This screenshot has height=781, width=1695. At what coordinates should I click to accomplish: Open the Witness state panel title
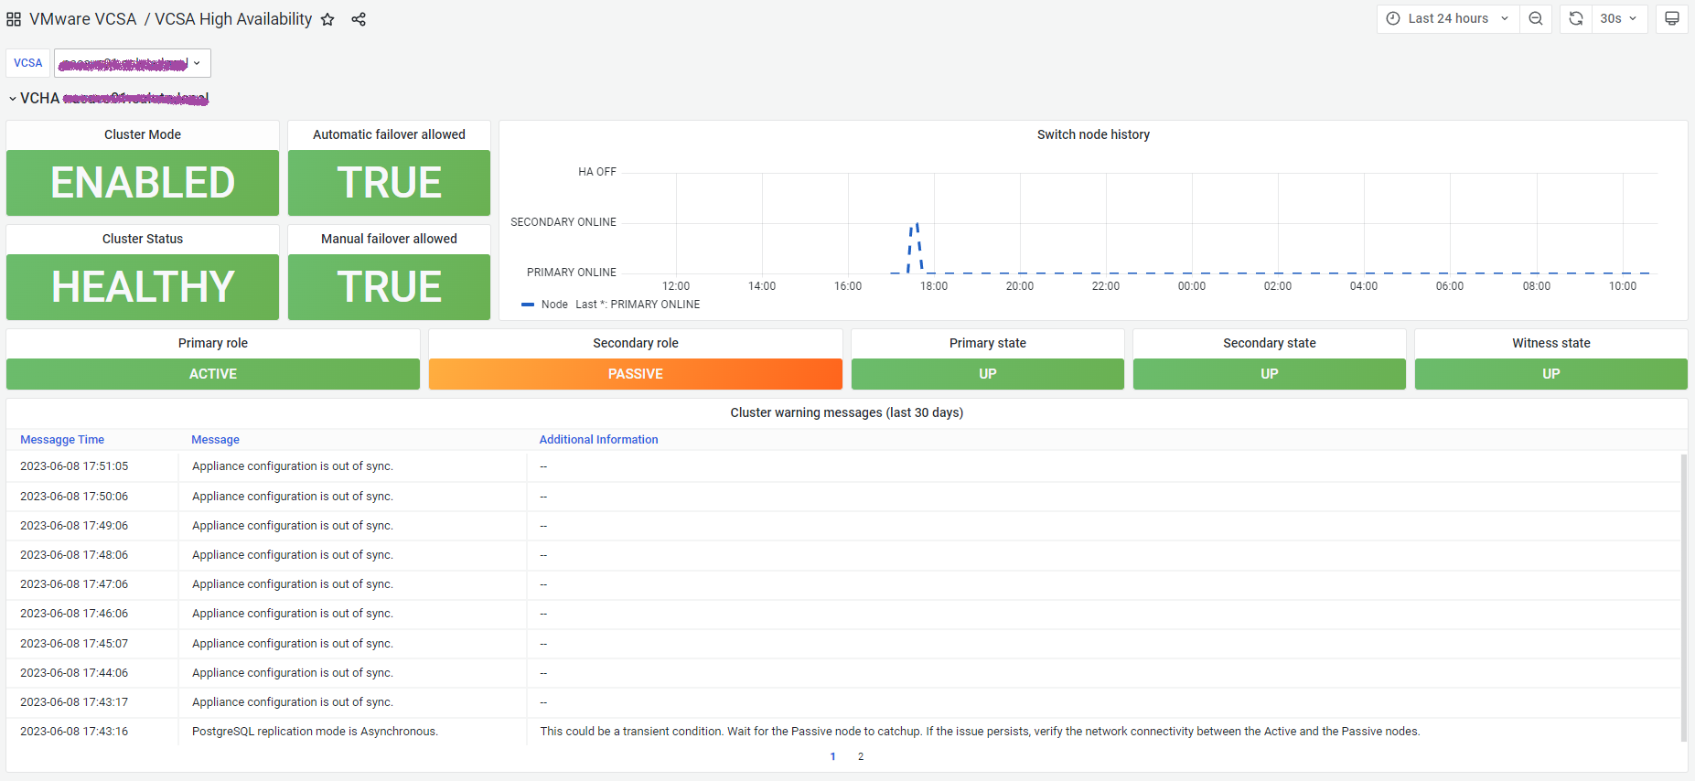click(x=1551, y=343)
